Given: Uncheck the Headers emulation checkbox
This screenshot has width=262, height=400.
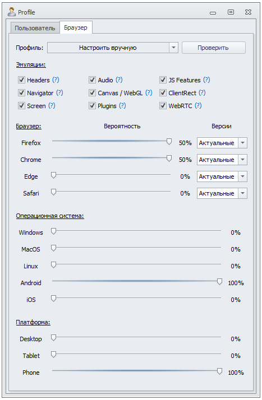Looking at the screenshot, I should (21, 80).
